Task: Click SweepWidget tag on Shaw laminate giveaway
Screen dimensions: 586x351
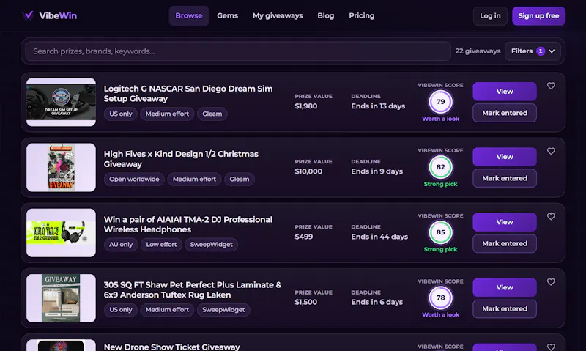Action: tap(223, 310)
